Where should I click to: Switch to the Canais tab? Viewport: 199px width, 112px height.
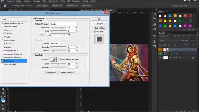pos(170,33)
